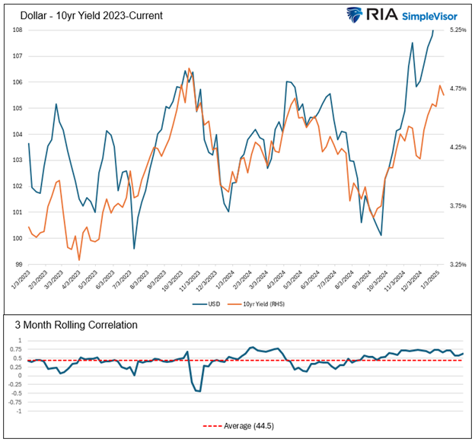
Task: Click the SimpleVisor brand text
Action: (429, 16)
